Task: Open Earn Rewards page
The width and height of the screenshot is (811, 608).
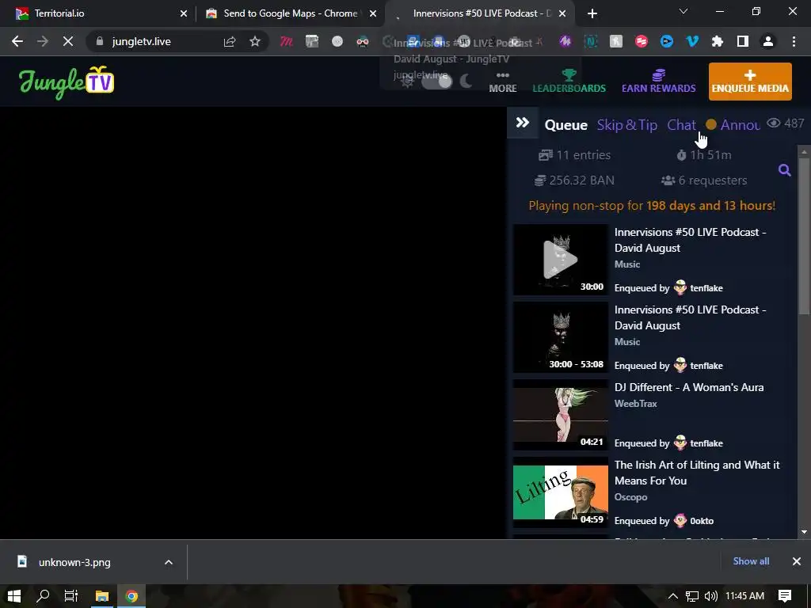Action: [x=658, y=82]
